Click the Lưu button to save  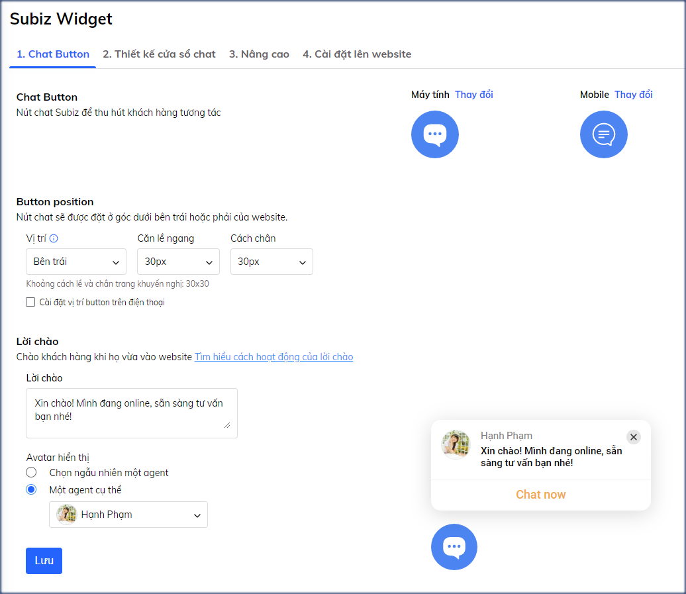[44, 560]
